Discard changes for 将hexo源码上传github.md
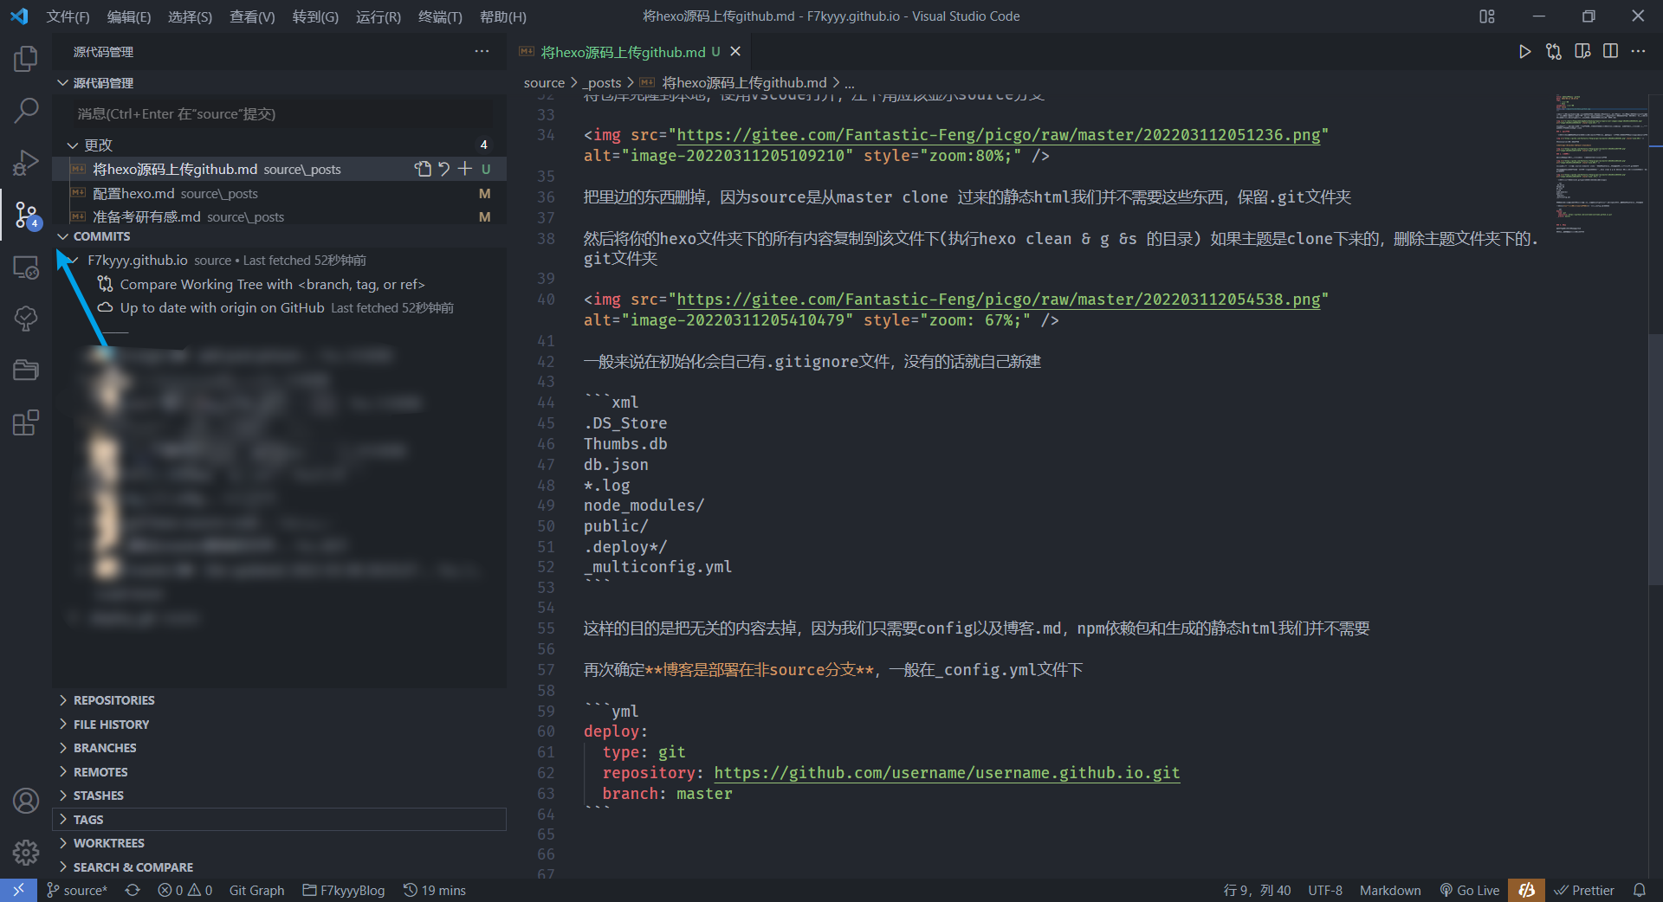Viewport: 1663px width, 902px height. (443, 169)
